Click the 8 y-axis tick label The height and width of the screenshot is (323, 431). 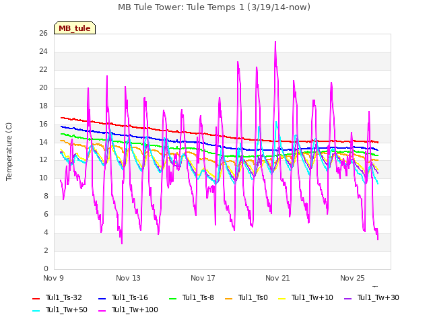(46, 196)
